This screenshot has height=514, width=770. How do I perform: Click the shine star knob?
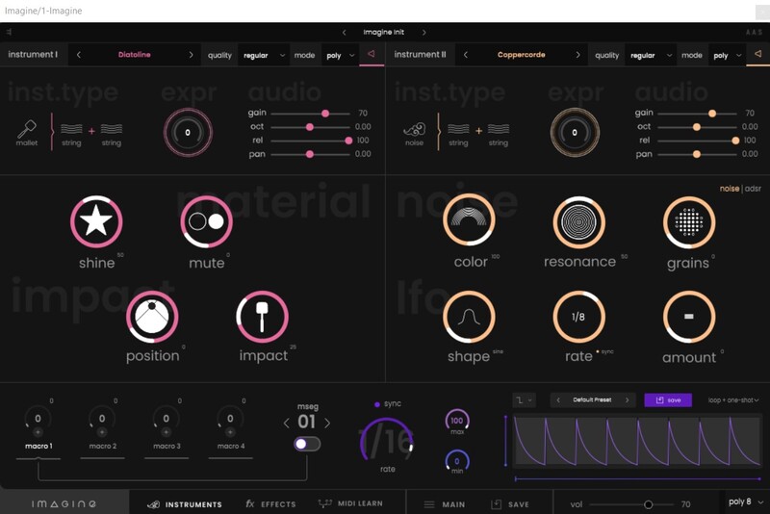(96, 221)
